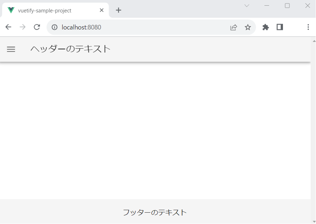Click the browser forward arrow
The width and height of the screenshot is (316, 224).
[22, 27]
